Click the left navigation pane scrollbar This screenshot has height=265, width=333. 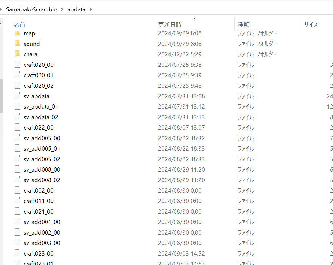point(1,96)
